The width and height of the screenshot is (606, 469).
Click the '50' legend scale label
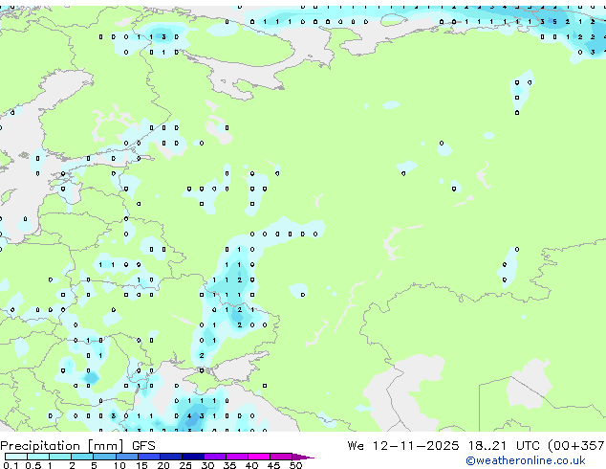(x=295, y=465)
